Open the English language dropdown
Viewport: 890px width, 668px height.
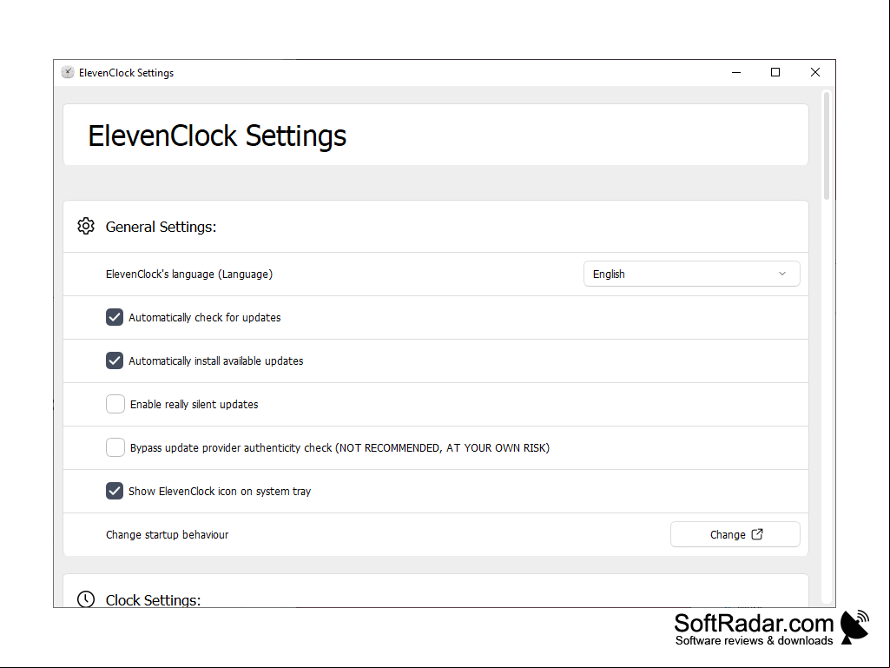(x=691, y=274)
